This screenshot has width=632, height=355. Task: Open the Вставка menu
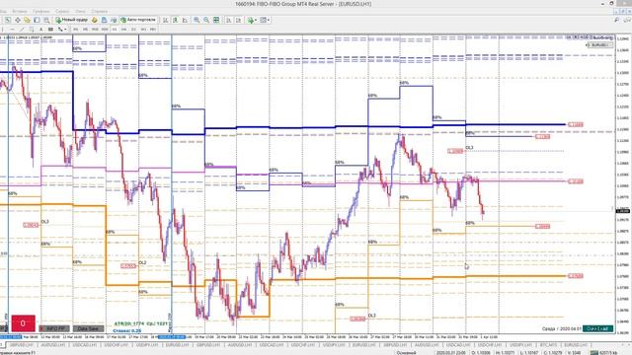pos(19,11)
